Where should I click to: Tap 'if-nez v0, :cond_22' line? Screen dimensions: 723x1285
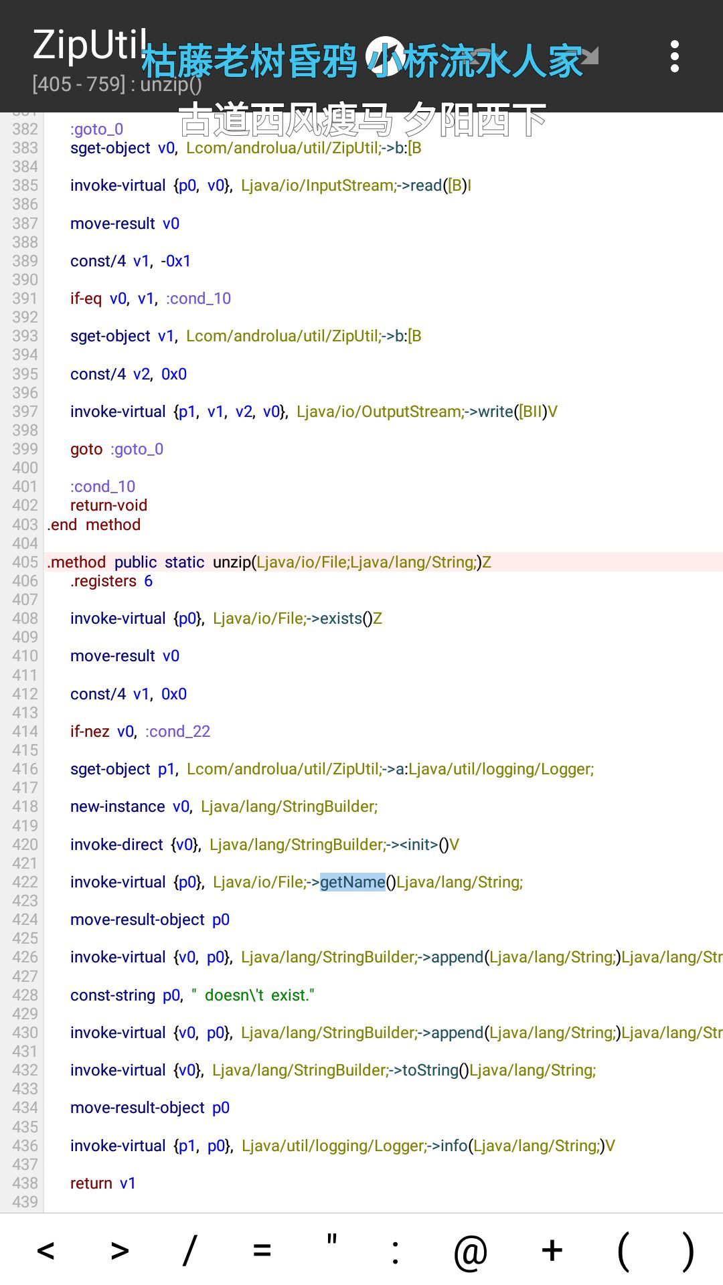(x=140, y=732)
